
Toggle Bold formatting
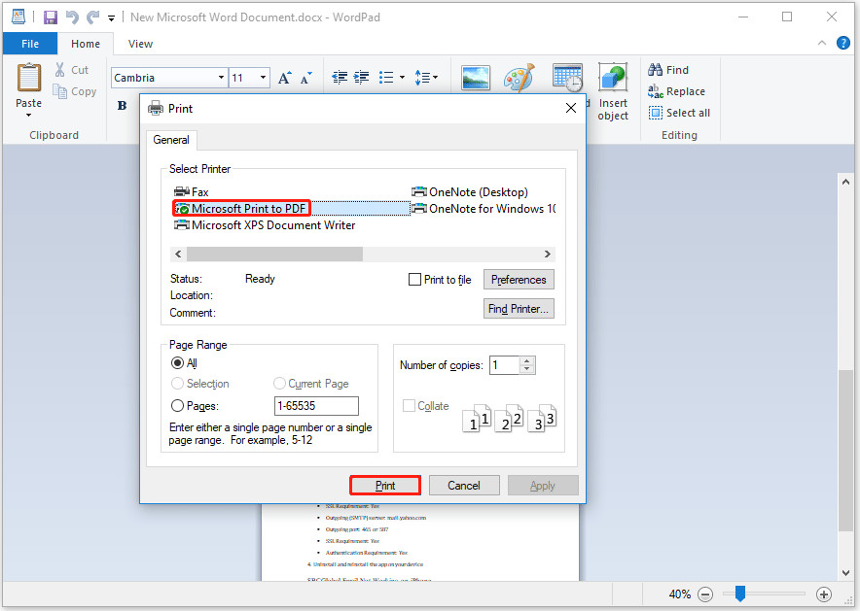click(123, 106)
